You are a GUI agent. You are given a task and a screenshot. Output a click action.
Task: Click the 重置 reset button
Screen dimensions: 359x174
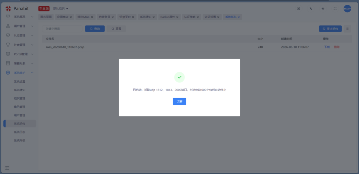[x=116, y=29]
